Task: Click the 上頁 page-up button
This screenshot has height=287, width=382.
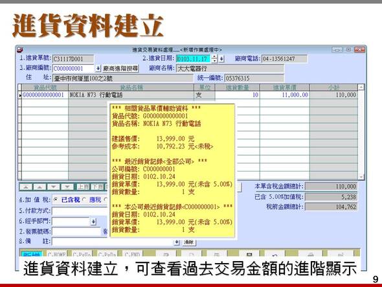Action: (x=83, y=187)
